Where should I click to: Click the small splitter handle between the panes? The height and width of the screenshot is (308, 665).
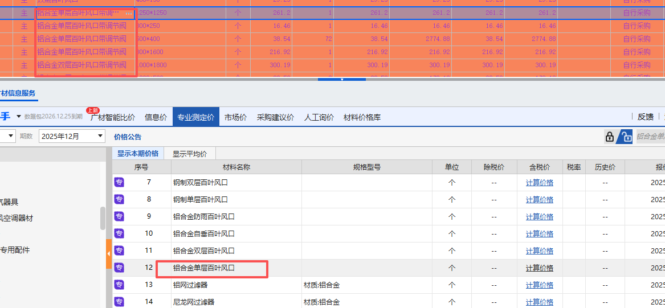[342, 79]
